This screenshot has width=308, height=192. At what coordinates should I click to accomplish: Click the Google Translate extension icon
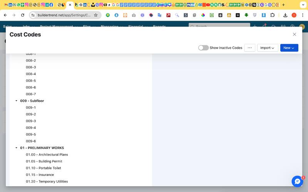coord(159,15)
